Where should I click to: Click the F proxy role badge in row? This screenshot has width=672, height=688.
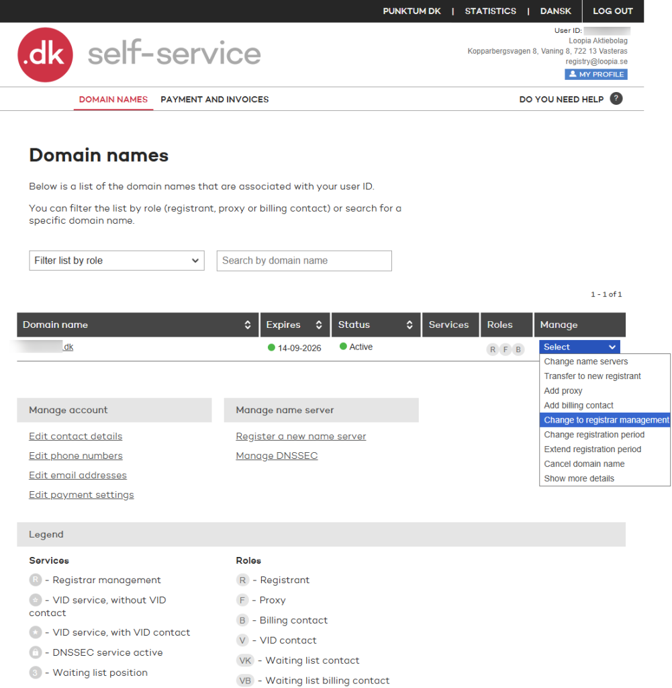(x=506, y=349)
